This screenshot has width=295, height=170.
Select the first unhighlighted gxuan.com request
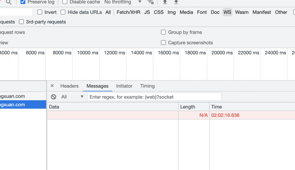[23, 96]
